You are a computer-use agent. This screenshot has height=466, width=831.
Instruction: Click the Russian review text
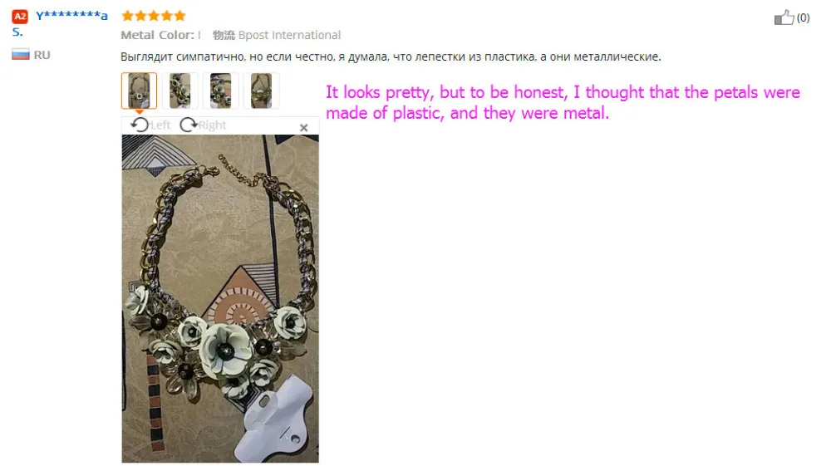(391, 56)
